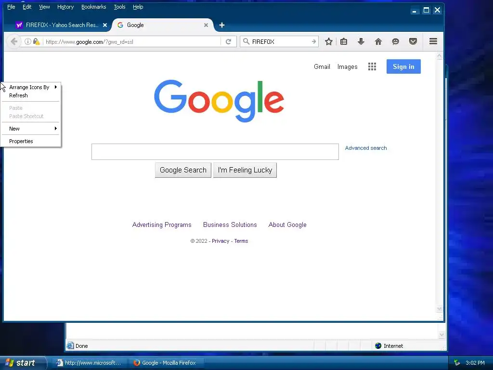Click the page icon beside Done in the status bar
This screenshot has width=493, height=370.
click(x=70, y=345)
